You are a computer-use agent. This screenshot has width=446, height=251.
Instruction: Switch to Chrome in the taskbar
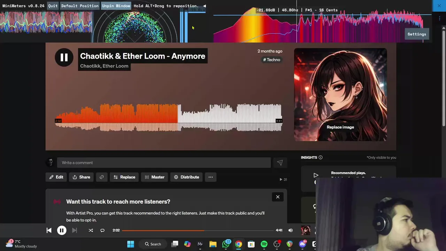238,244
